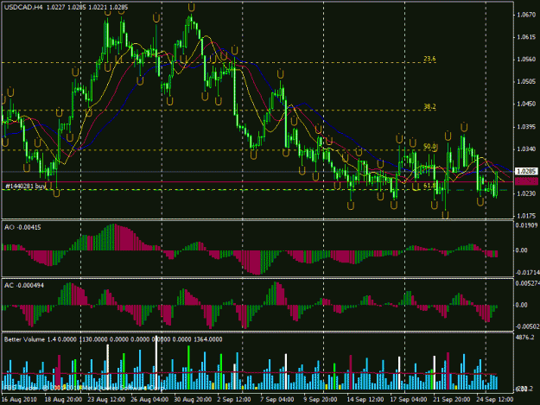Click the 1.0230 price scale value
Viewport: 540px width, 405px height.
tap(526, 193)
